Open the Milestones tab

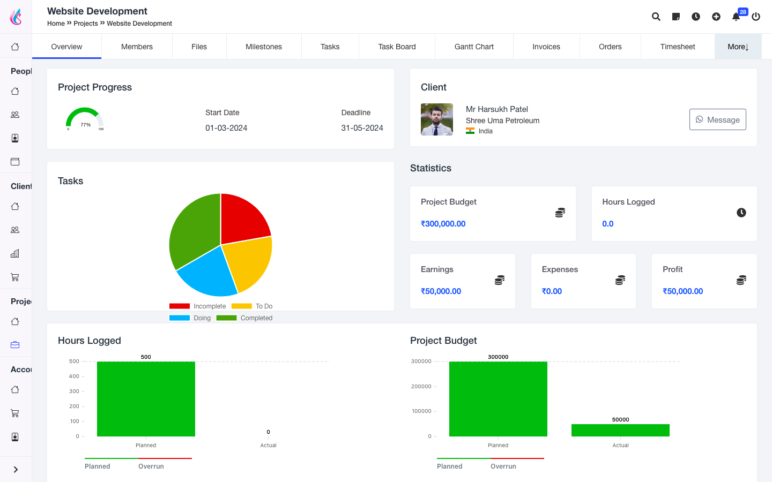(263, 47)
